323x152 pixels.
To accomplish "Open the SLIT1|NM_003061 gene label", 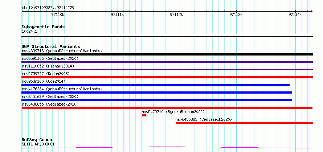I will 38,144.
